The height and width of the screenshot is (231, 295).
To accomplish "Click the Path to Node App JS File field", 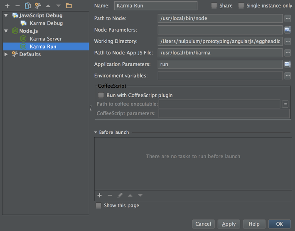I will pos(220,53).
